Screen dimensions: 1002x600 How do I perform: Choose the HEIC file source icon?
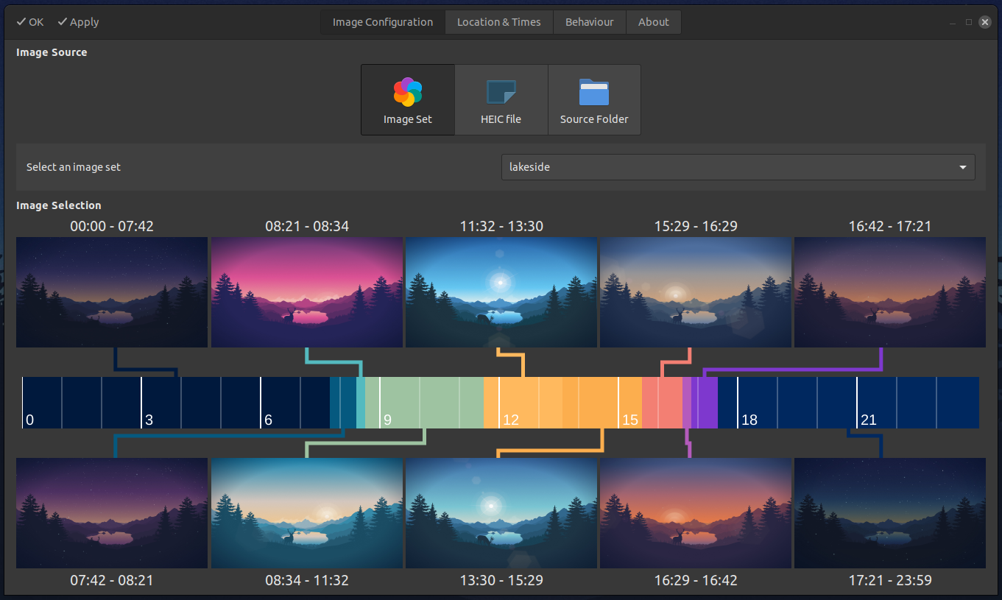point(501,99)
